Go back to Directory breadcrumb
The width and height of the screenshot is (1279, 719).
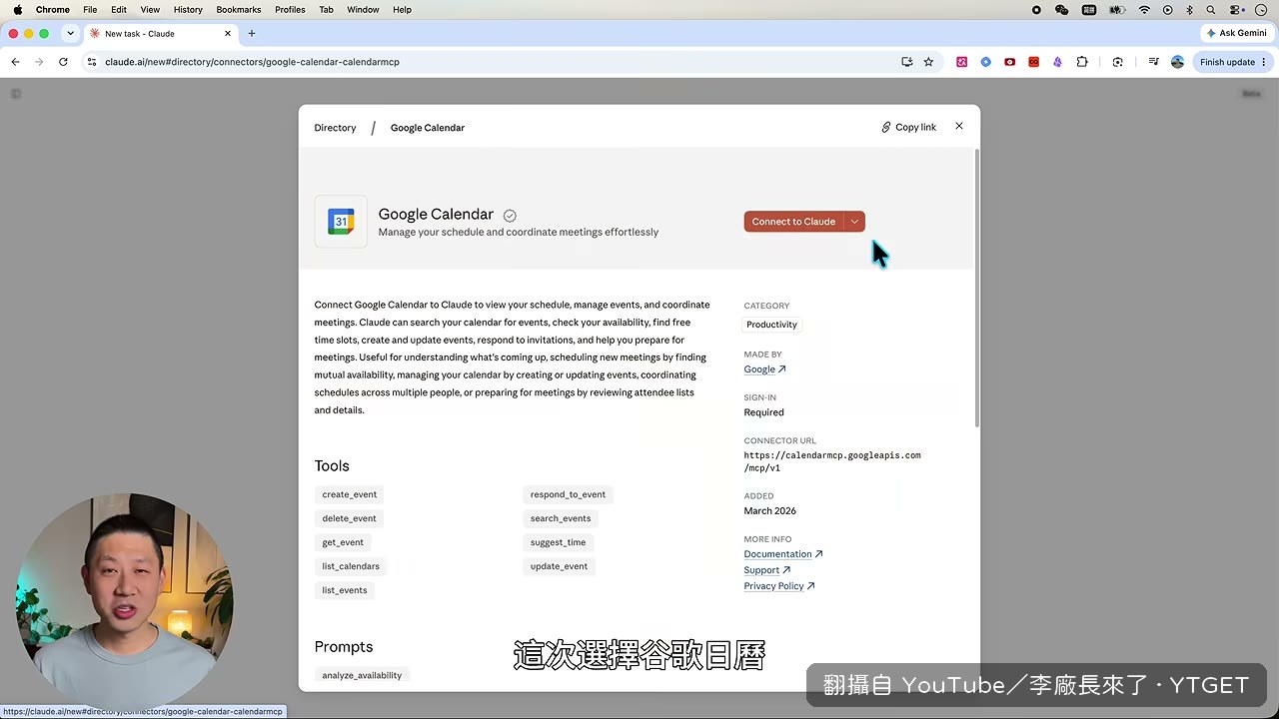335,128
